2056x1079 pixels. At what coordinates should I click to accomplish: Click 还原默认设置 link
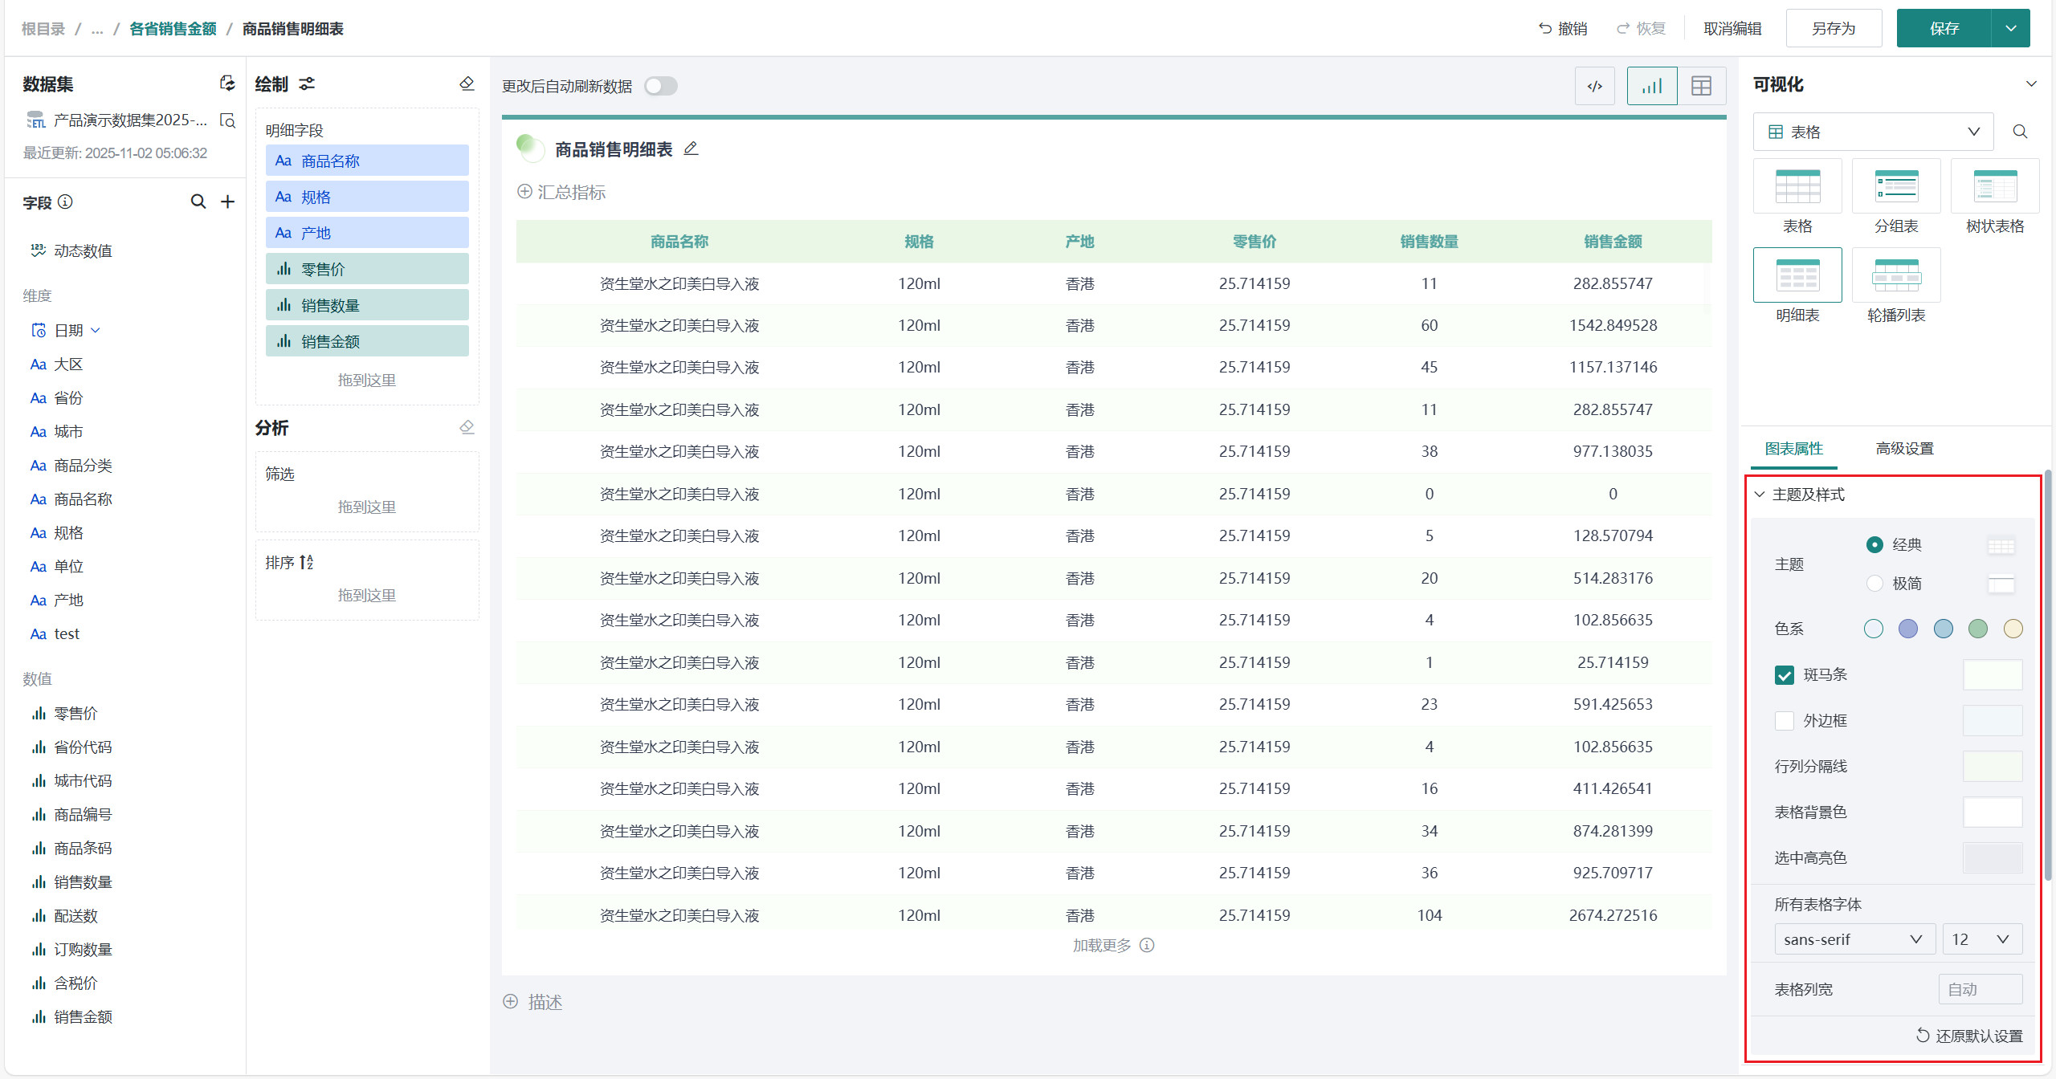1969,1036
